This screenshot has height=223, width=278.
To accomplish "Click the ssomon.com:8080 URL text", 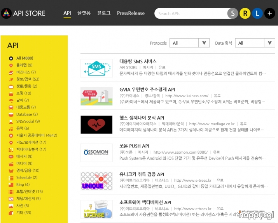I will pyautogui.click(x=180, y=152).
